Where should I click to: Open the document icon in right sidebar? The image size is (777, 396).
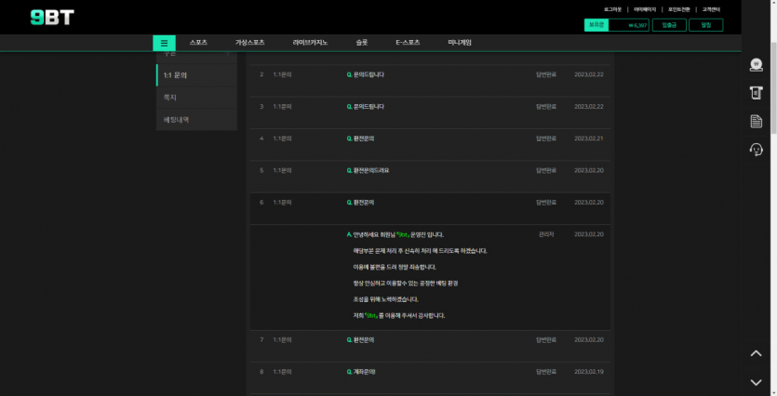click(756, 122)
